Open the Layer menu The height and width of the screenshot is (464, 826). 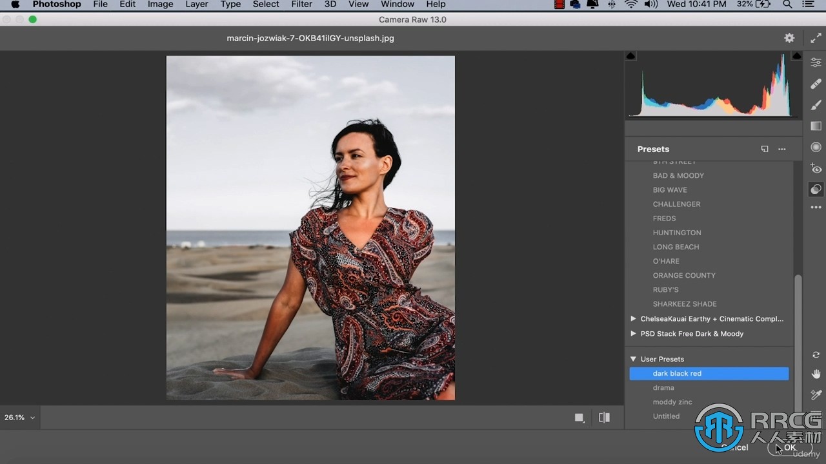coord(197,5)
